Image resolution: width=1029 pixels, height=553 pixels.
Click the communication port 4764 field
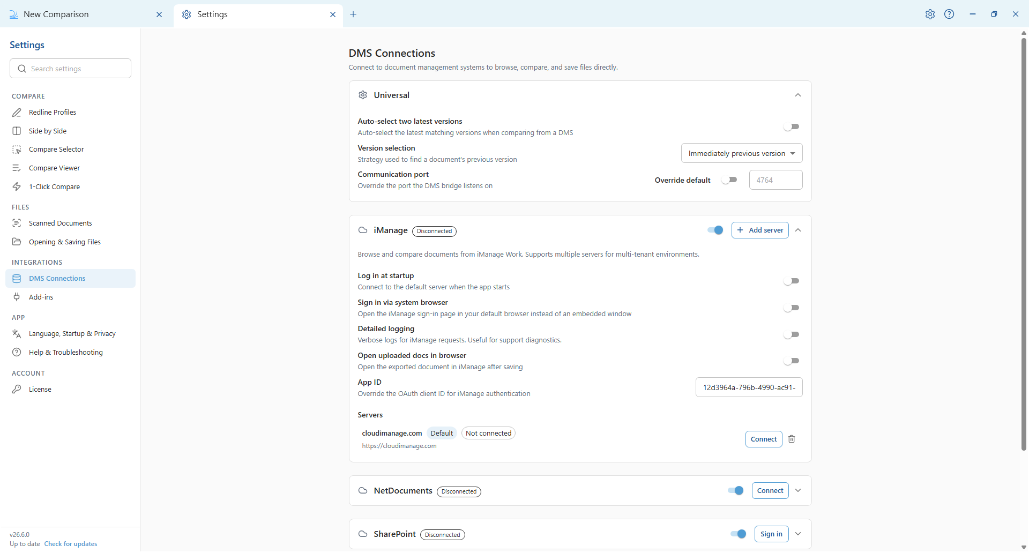776,181
